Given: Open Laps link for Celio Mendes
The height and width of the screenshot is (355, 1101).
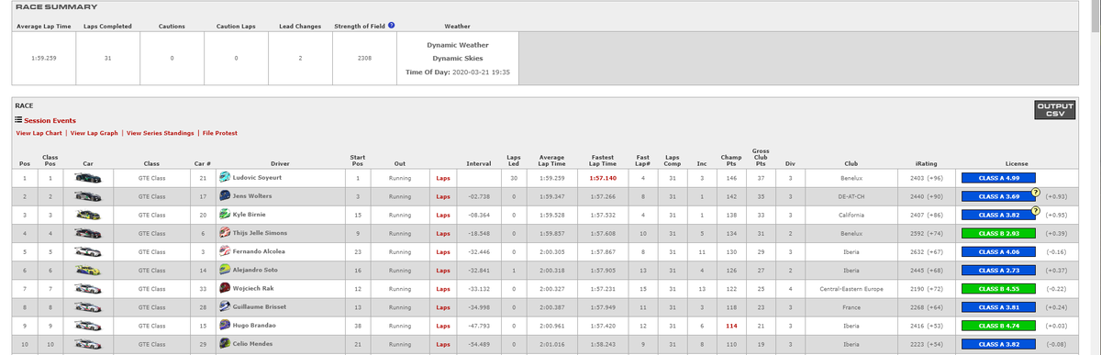Looking at the screenshot, I should (443, 343).
